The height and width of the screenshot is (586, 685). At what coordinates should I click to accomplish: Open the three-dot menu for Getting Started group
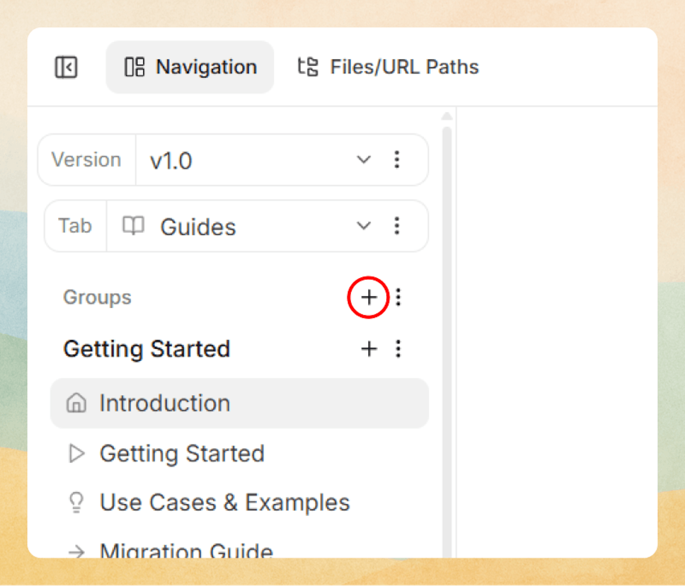point(398,349)
